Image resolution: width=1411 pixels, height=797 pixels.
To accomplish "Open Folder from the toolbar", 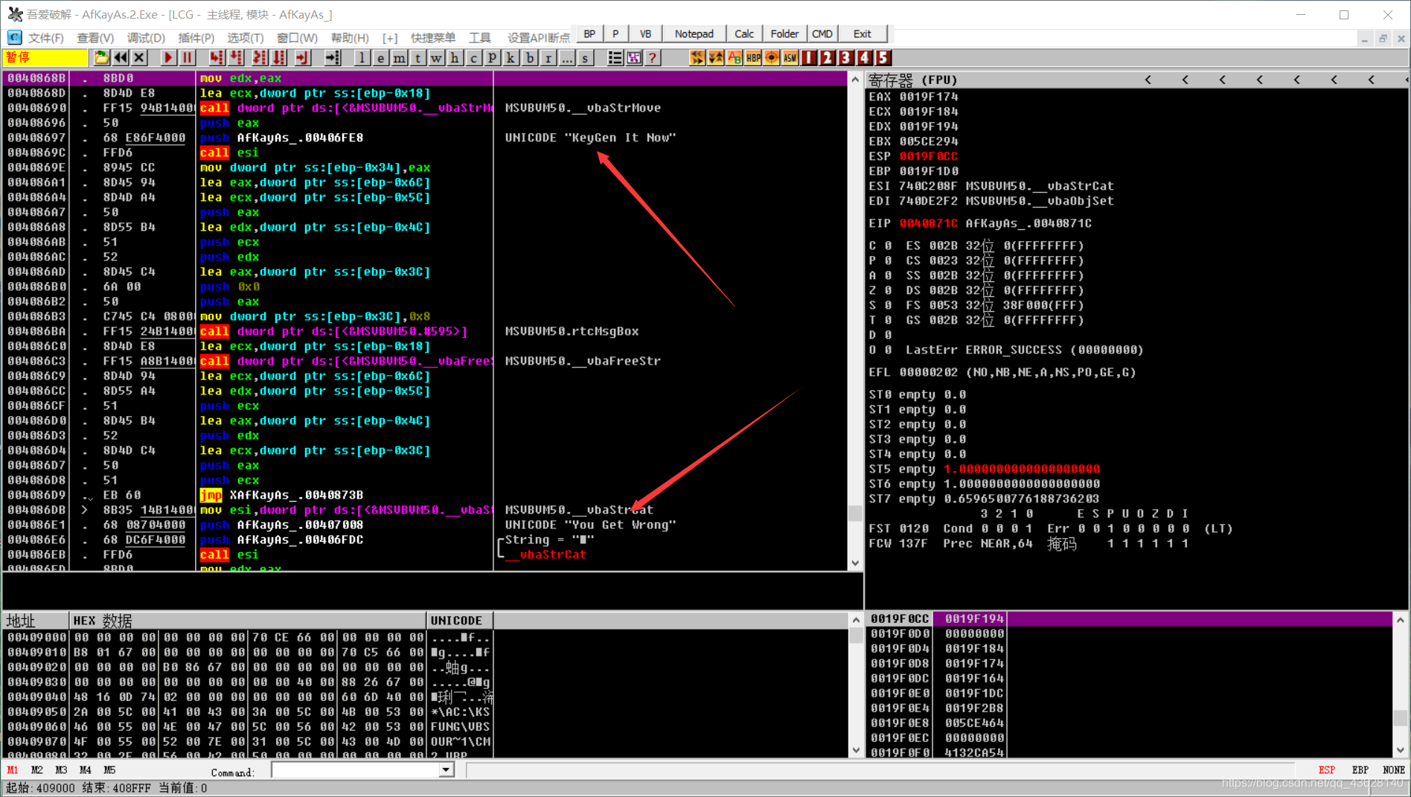I will [784, 33].
